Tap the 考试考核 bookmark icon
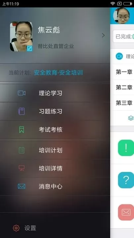 click(22, 130)
